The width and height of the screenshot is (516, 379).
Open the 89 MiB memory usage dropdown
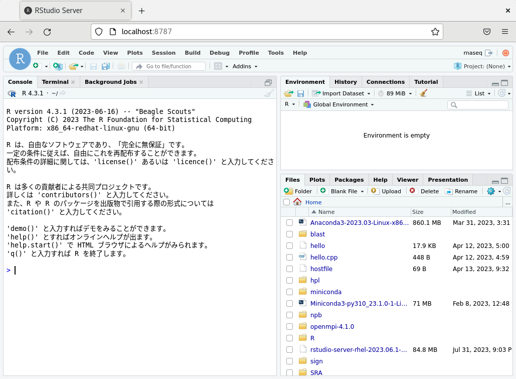395,93
